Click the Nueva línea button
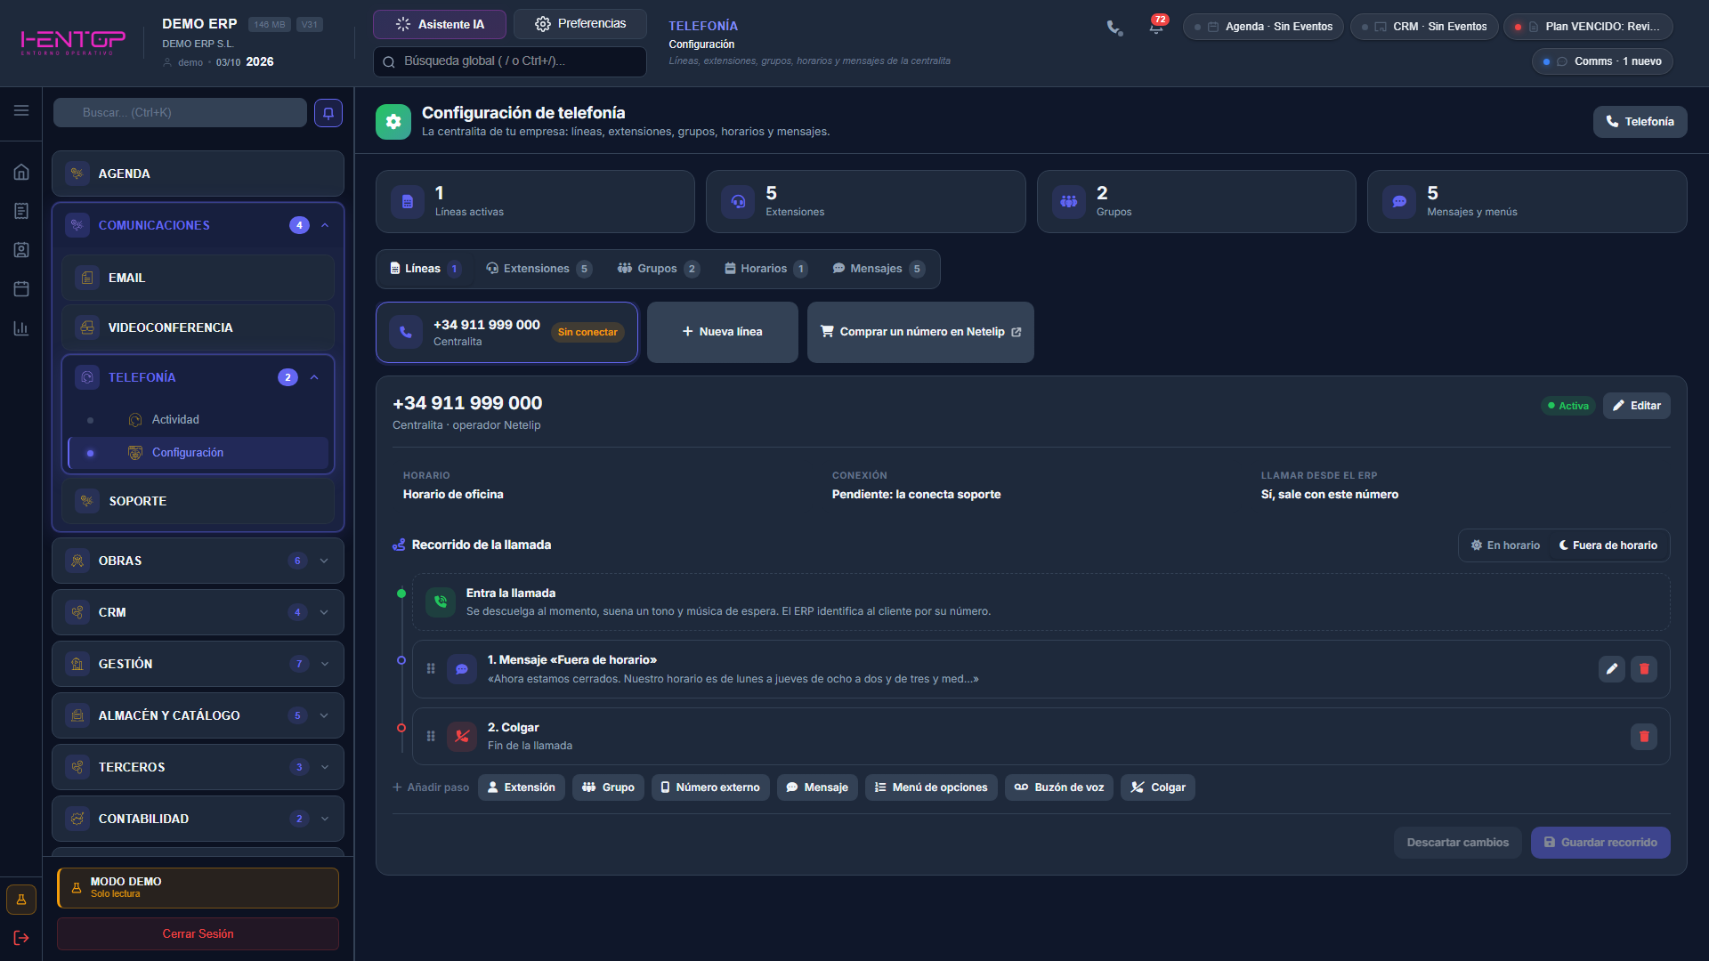The height and width of the screenshot is (961, 1709). click(x=722, y=332)
